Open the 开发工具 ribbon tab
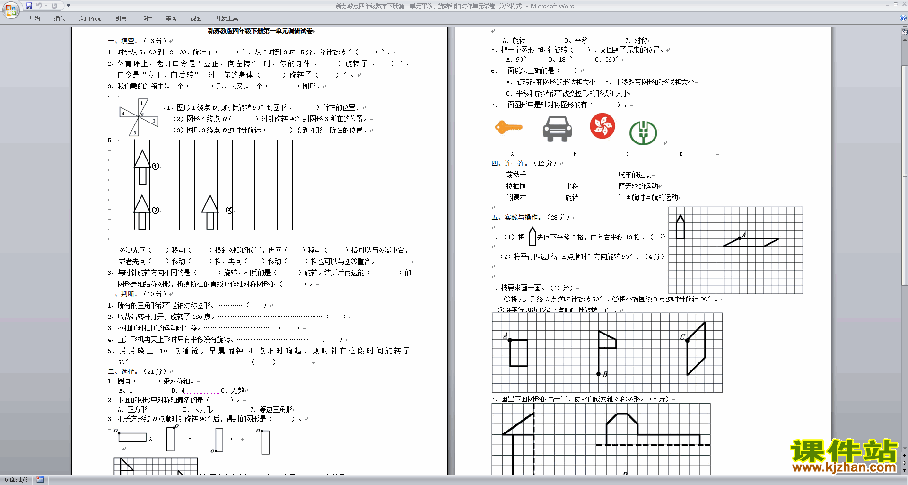Image resolution: width=908 pixels, height=485 pixels. [x=227, y=18]
